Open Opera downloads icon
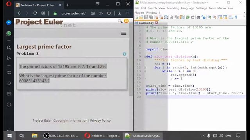The width and height of the screenshot is (250, 140). click(x=120, y=13)
